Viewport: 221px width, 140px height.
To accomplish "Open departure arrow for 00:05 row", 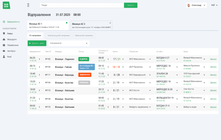I will [39, 107].
